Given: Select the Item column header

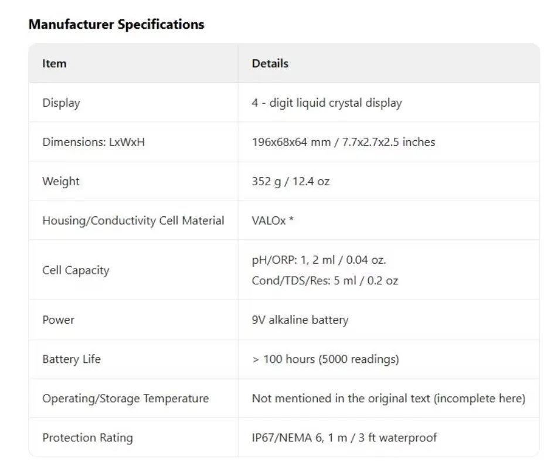Looking at the screenshot, I should [x=54, y=64].
